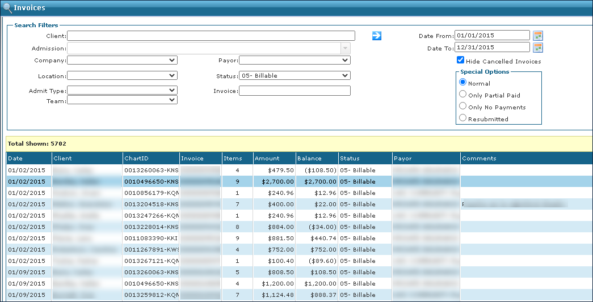The width and height of the screenshot is (593, 302).
Task: Open the Date From calendar picker
Action: (x=537, y=36)
